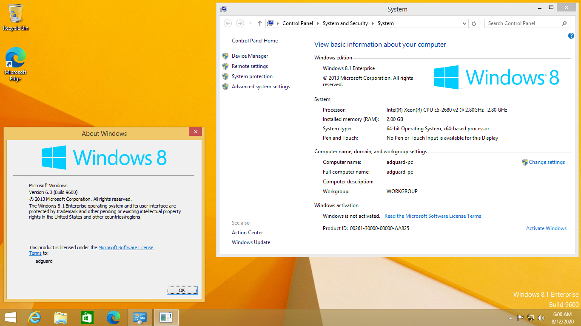Open the Recycle Bin desktop icon
Viewport: 581px width, 326px height.
point(16,17)
